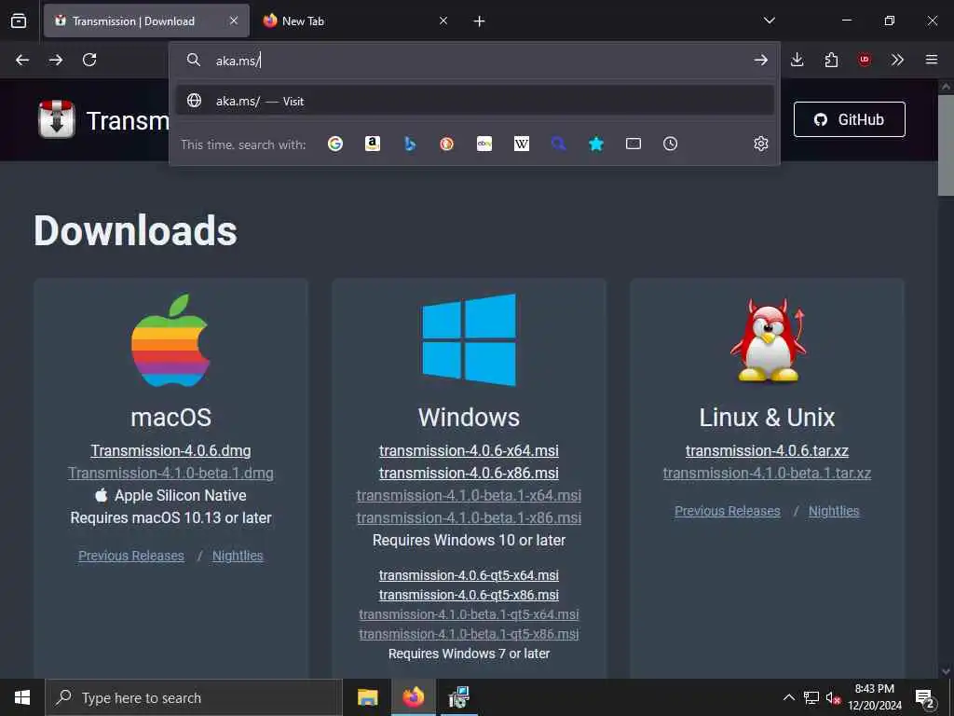The width and height of the screenshot is (954, 716).
Task: Open the GitHub button
Action: (850, 119)
